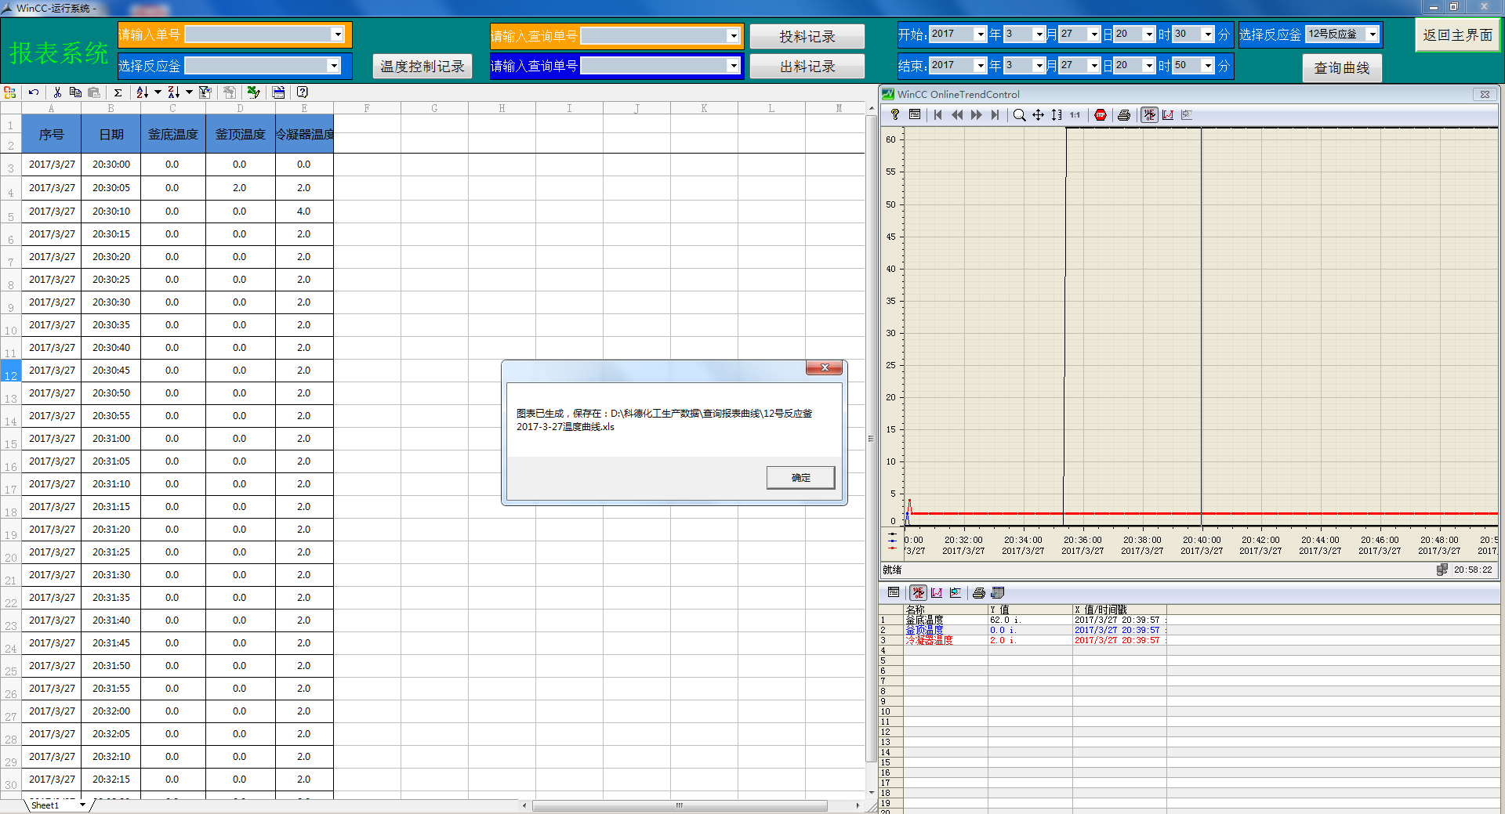Toggle the curve chart icon in lower table toolbar
1505x814 pixels.
(937, 593)
